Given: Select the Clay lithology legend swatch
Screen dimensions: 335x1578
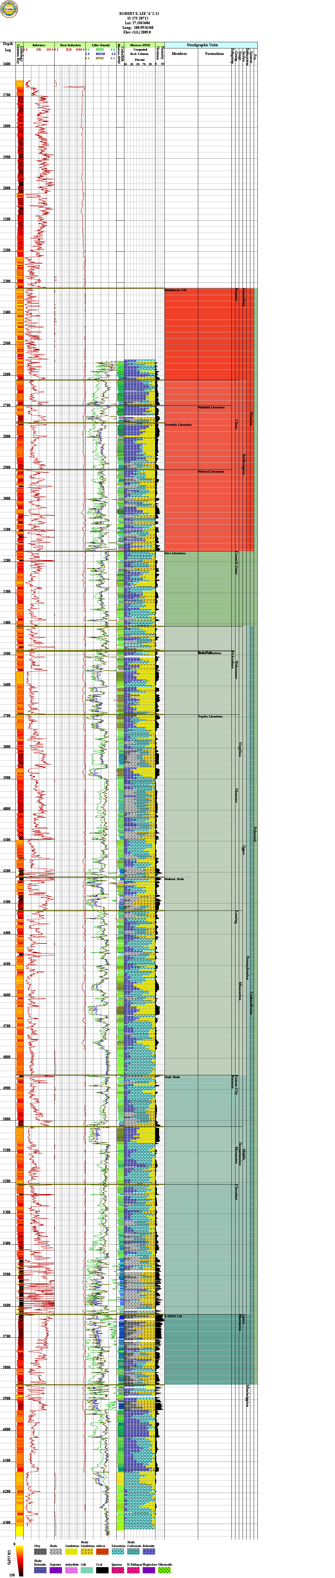Looking at the screenshot, I should click(x=40, y=1552).
